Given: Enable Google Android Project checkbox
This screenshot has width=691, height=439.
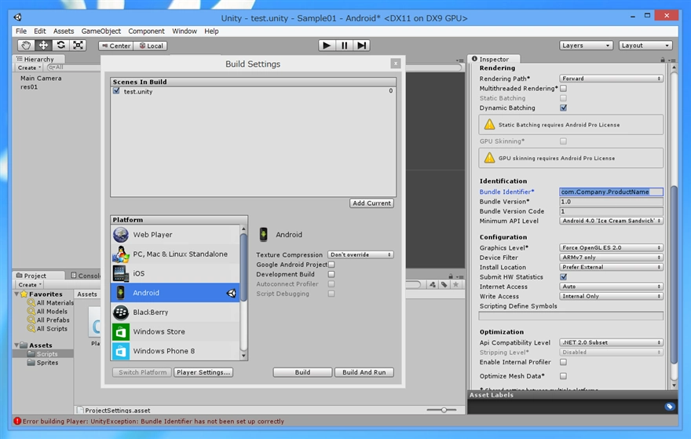Looking at the screenshot, I should (x=331, y=265).
